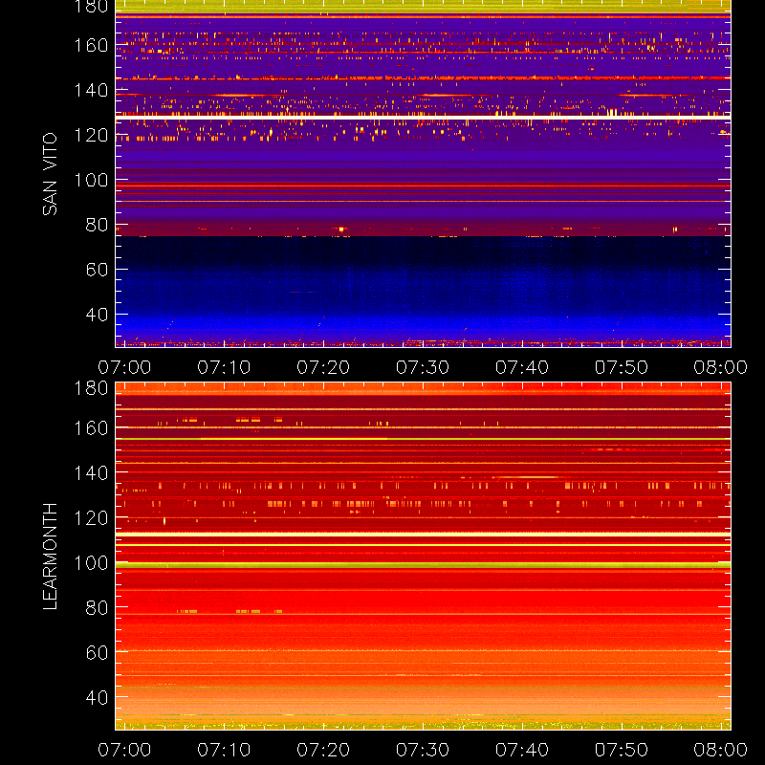765x765 pixels.
Task: Click the 07:50 time label under Learmonth plot
Action: [621, 750]
